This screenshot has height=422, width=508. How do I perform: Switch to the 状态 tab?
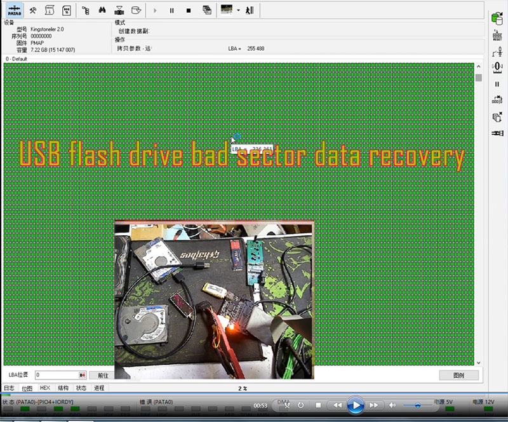[81, 388]
